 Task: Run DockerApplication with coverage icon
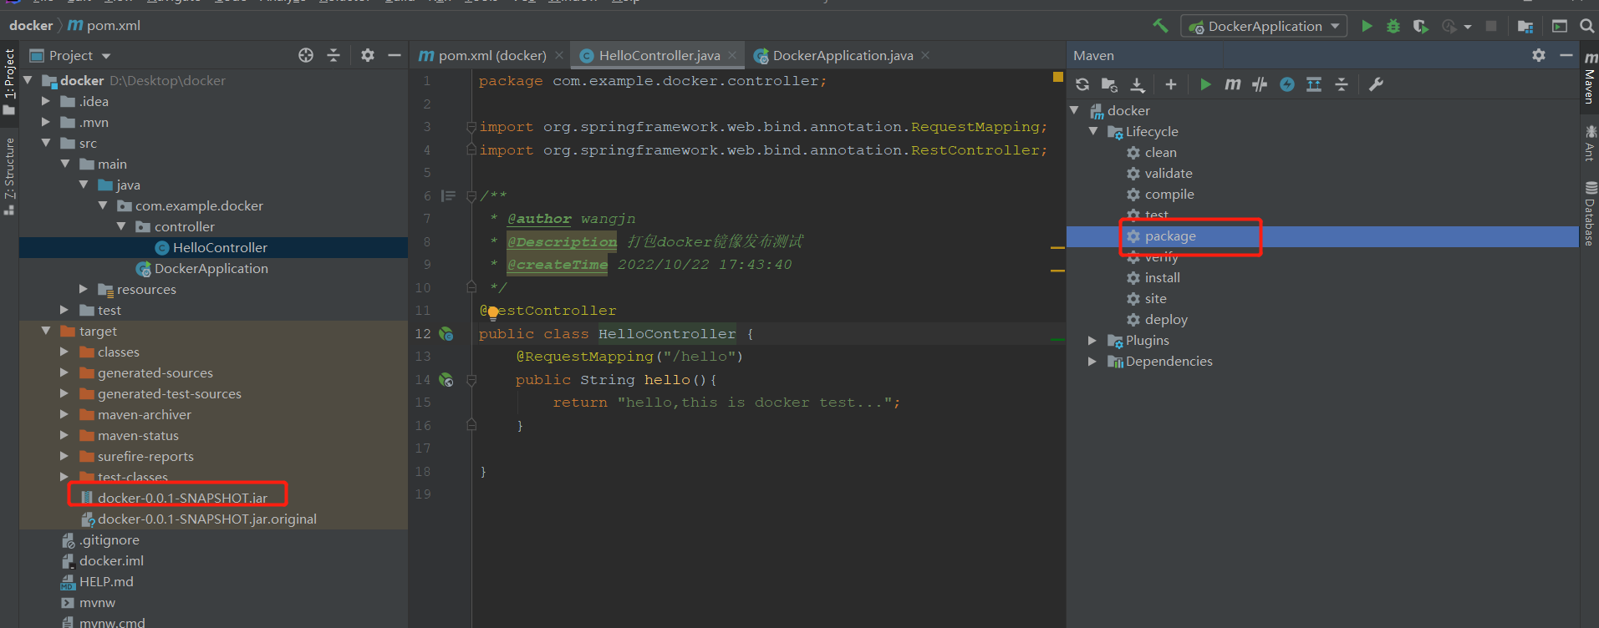[1420, 26]
